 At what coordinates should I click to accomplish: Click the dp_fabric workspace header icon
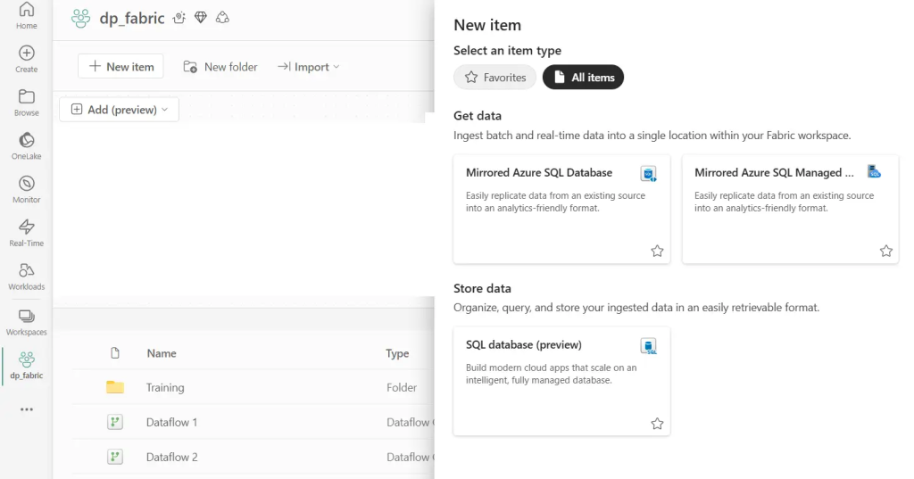click(x=80, y=18)
